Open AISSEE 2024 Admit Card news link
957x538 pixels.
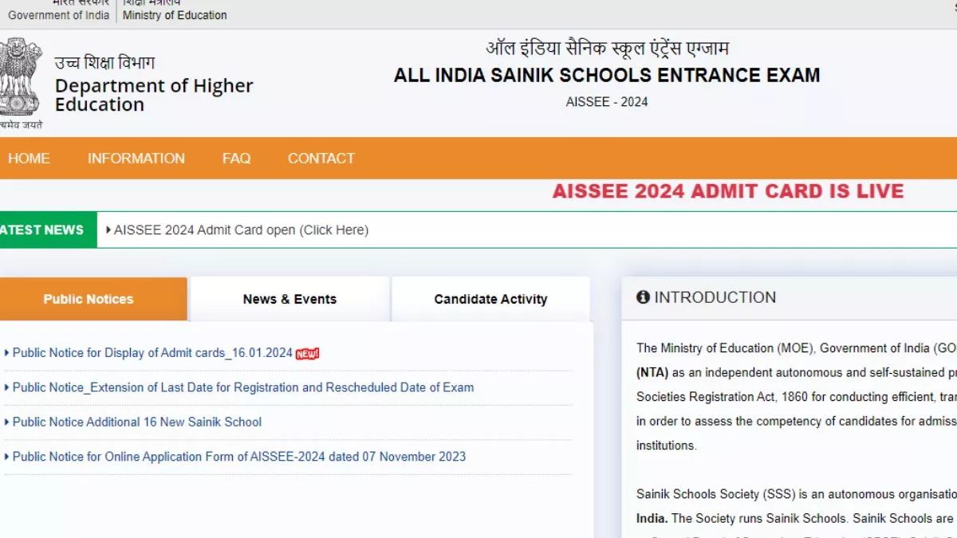[x=241, y=230]
